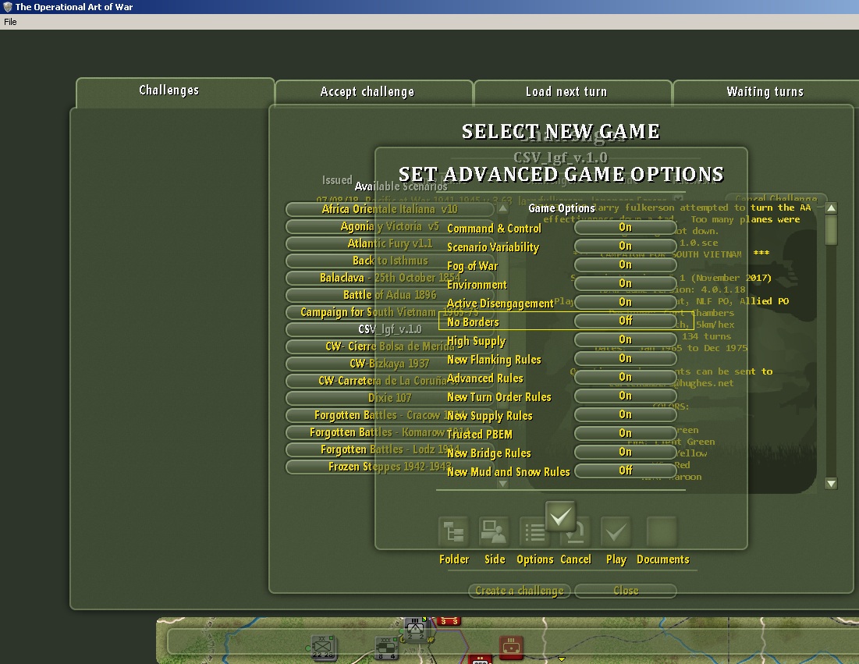859x664 pixels.
Task: Open the Options list icon
Action: pos(534,531)
